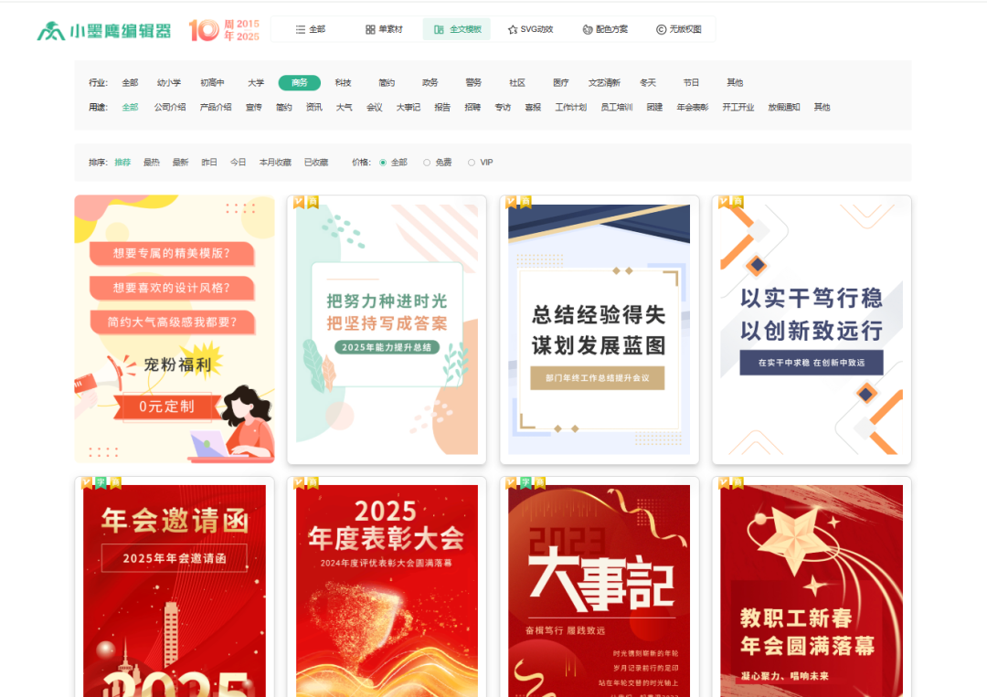
Task: Open the 单素材 grid icon tab
Action: [384, 29]
